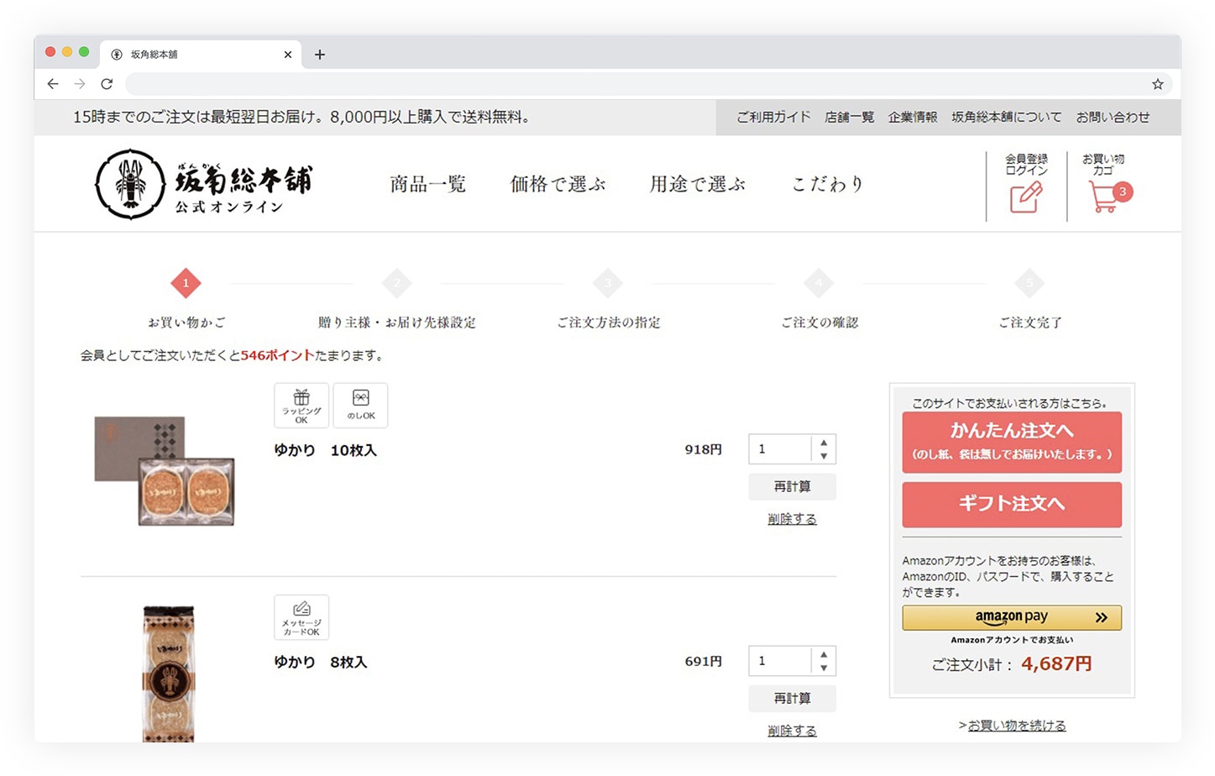
Task: Click ゆかり 8枚入 product thumbnail
Action: (x=169, y=674)
